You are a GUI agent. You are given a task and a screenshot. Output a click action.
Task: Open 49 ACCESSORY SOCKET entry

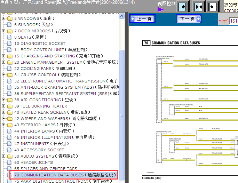(x=39, y=150)
